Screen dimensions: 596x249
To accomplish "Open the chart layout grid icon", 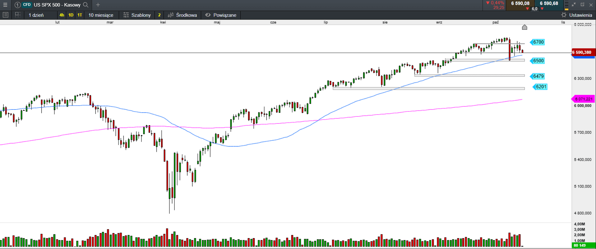I will [18, 15].
